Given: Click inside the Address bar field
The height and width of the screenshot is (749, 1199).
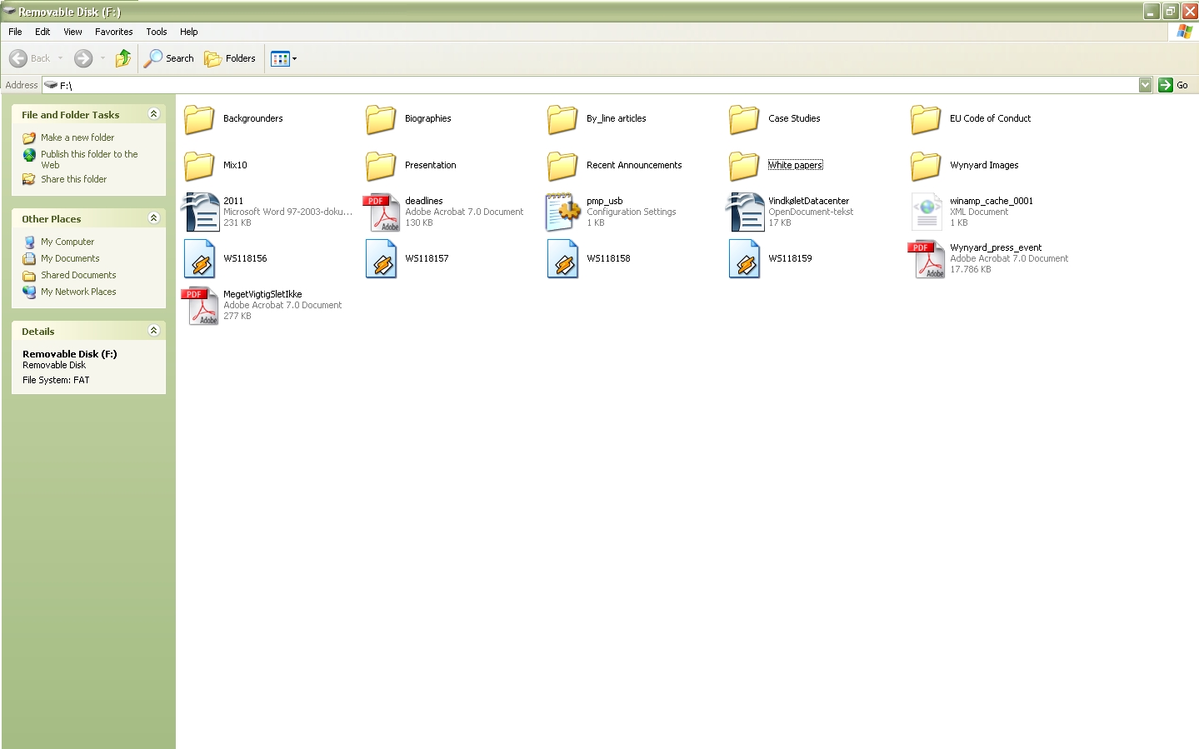Looking at the screenshot, I should coord(583,85).
